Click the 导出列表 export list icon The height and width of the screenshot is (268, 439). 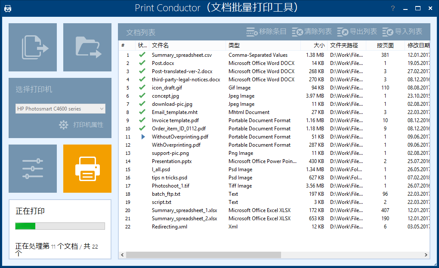342,31
